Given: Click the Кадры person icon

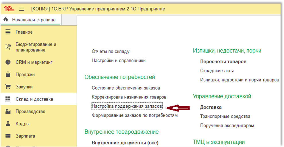Looking at the screenshot, I should point(8,124).
